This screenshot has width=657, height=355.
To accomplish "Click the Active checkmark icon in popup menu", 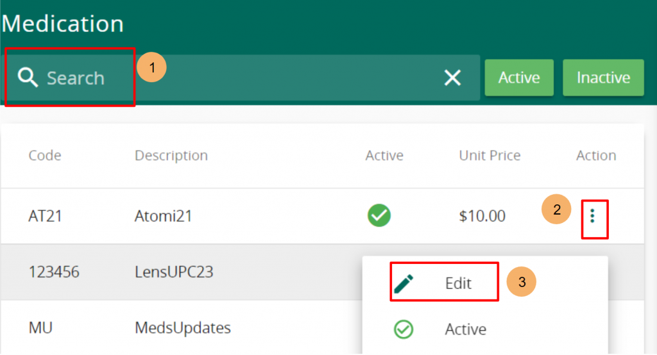I will (404, 329).
